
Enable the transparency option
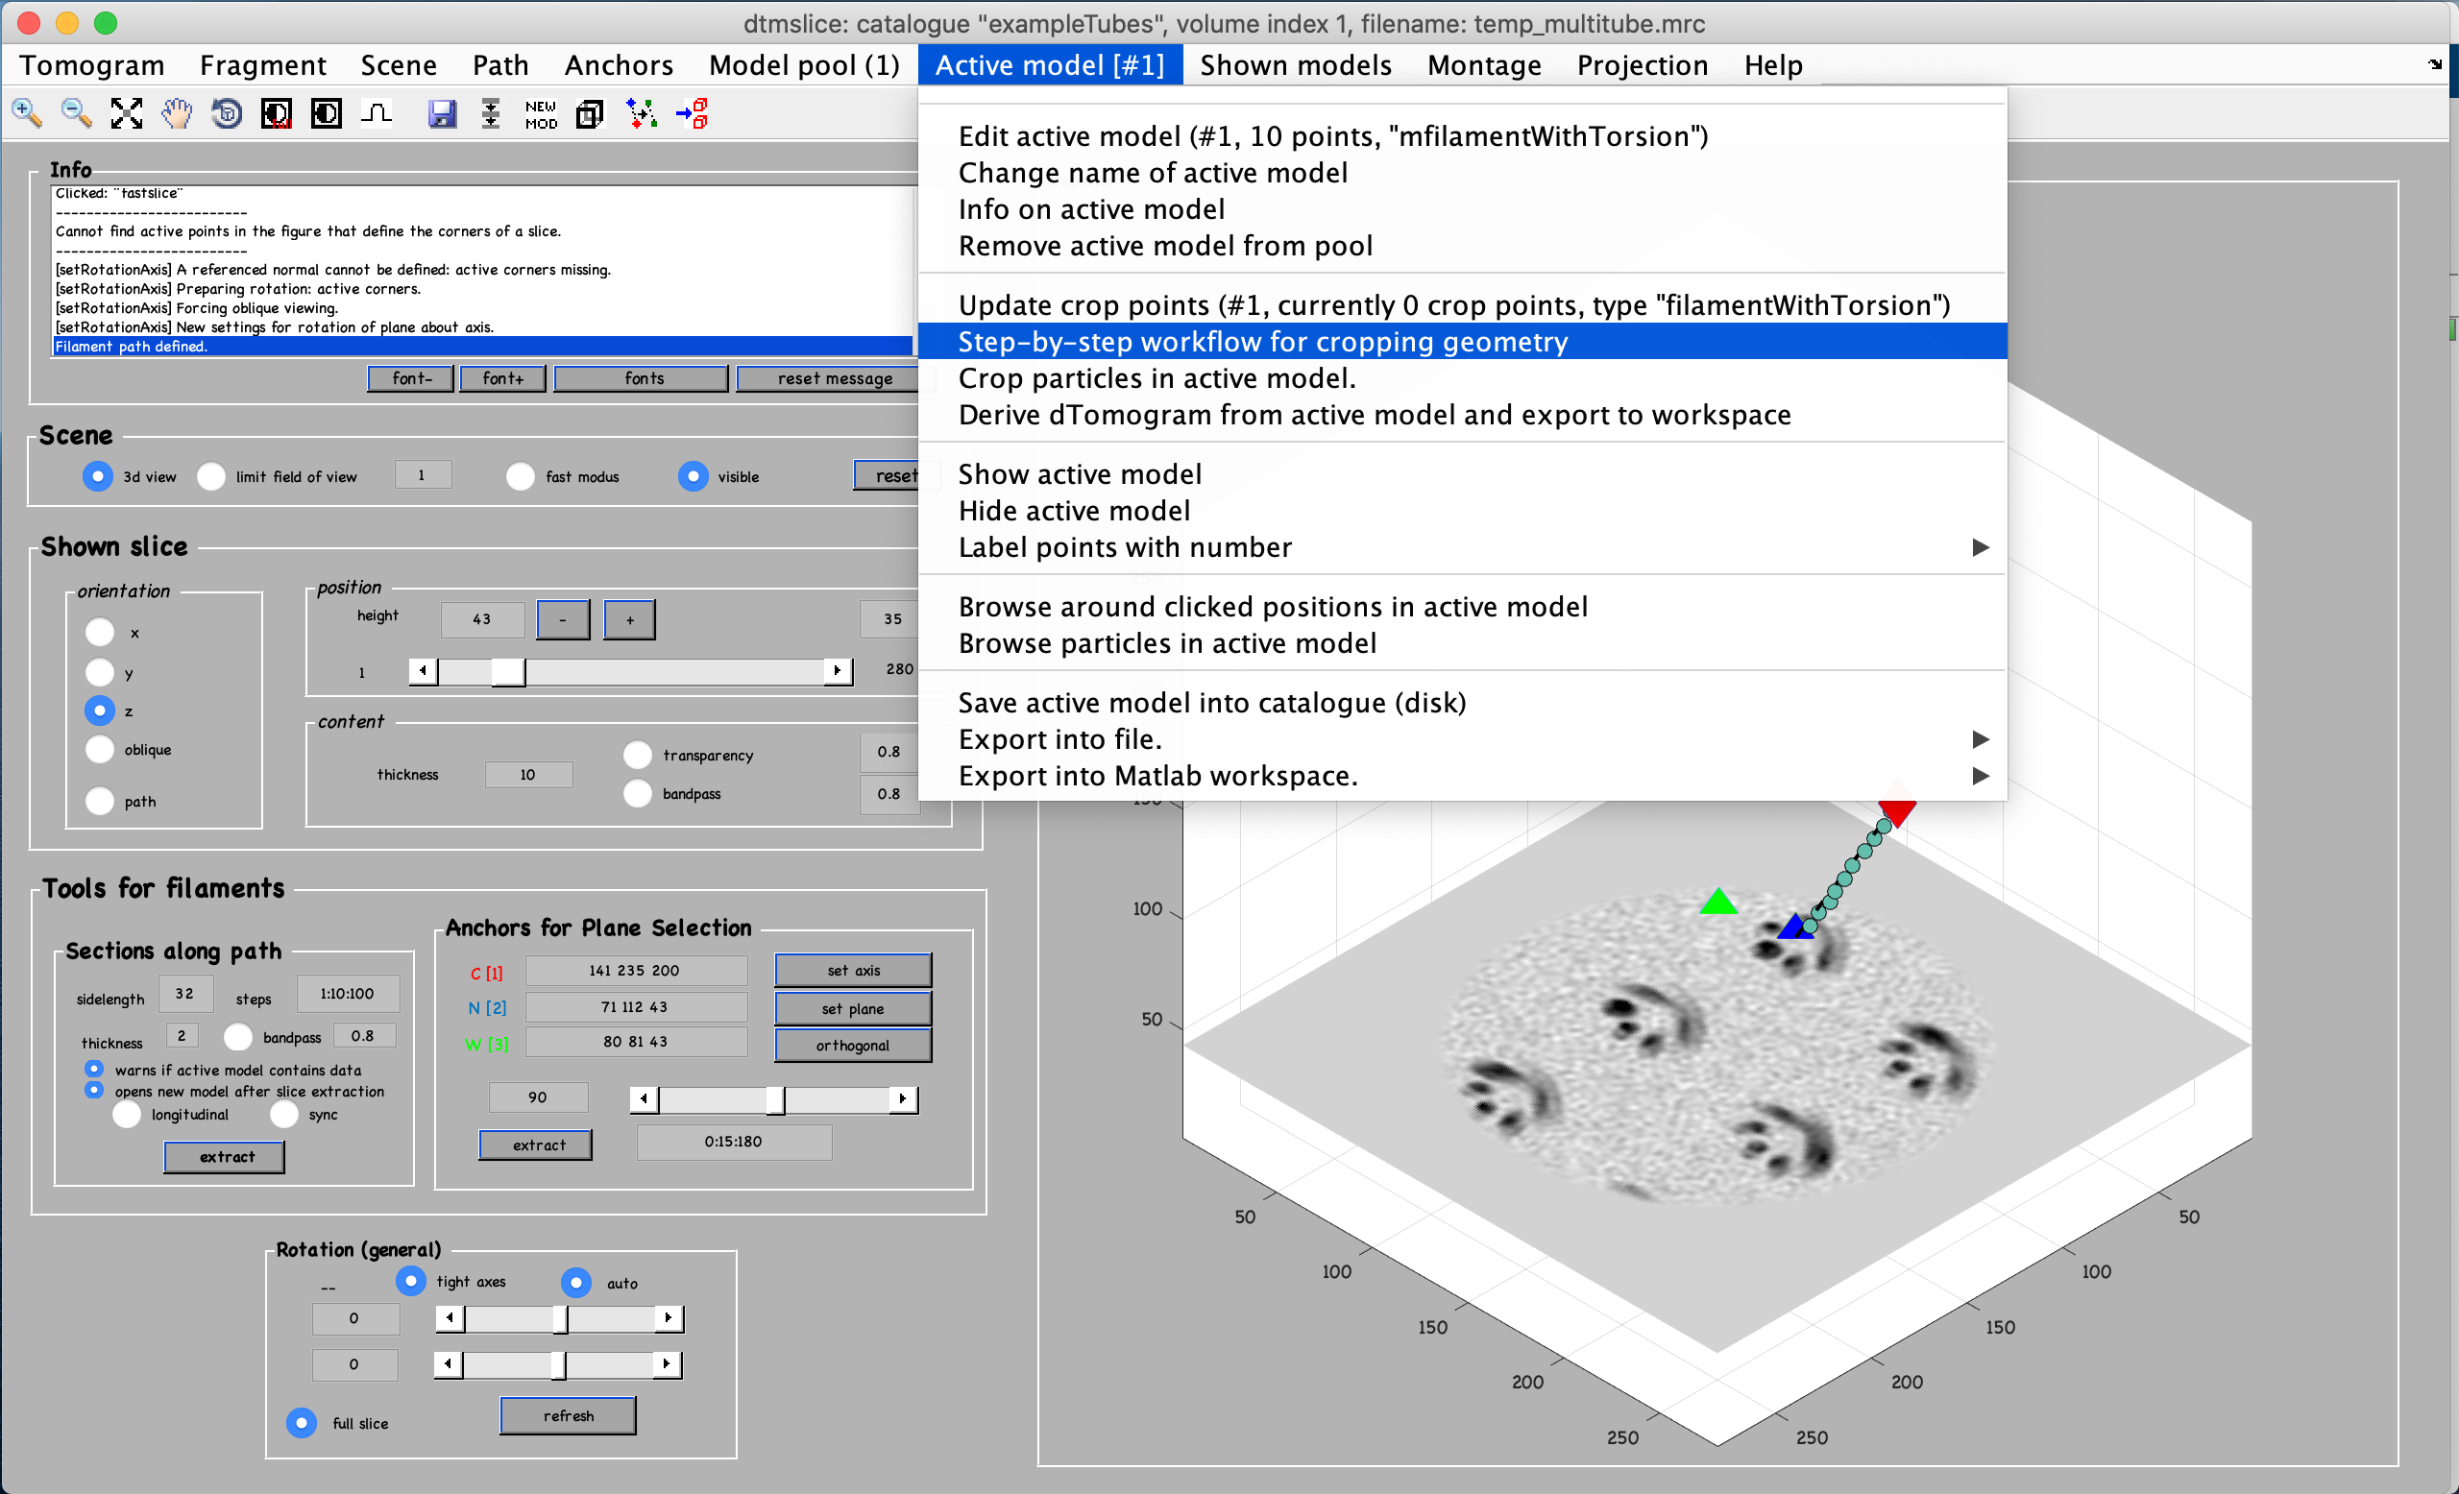(x=638, y=755)
